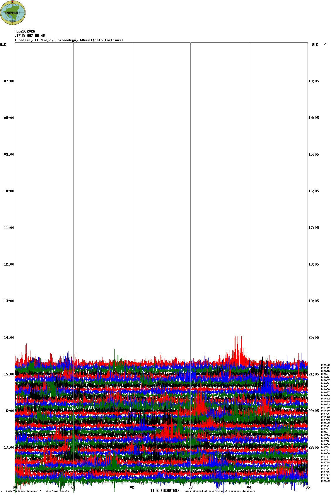The height and width of the screenshot is (495, 331).
Task: Click the Traces clipped footer note
Action: [x=219, y=491]
